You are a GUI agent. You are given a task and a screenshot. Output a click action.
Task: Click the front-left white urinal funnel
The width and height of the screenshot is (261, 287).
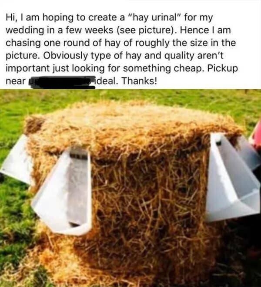click(x=62, y=191)
